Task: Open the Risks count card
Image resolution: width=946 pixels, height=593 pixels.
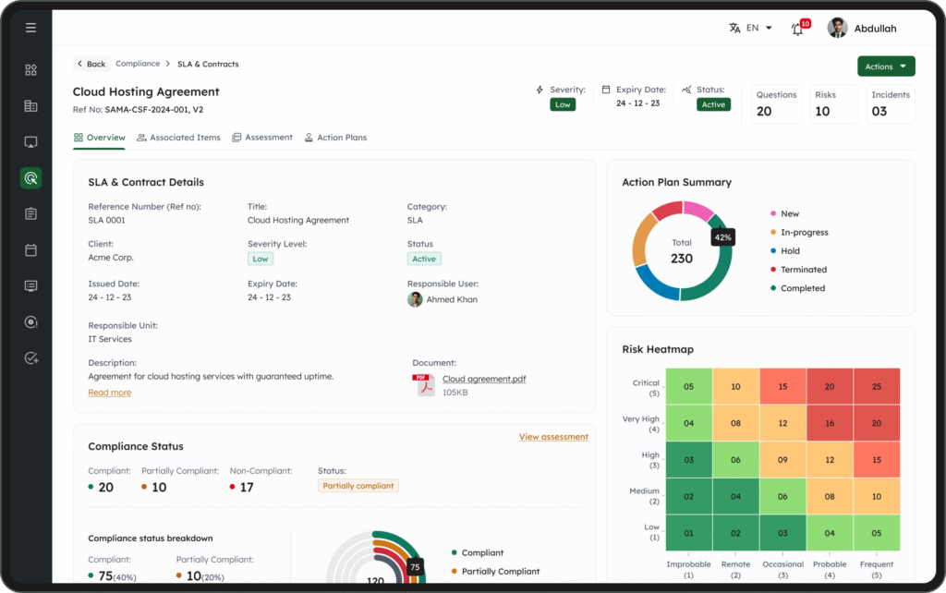Action: [x=834, y=104]
